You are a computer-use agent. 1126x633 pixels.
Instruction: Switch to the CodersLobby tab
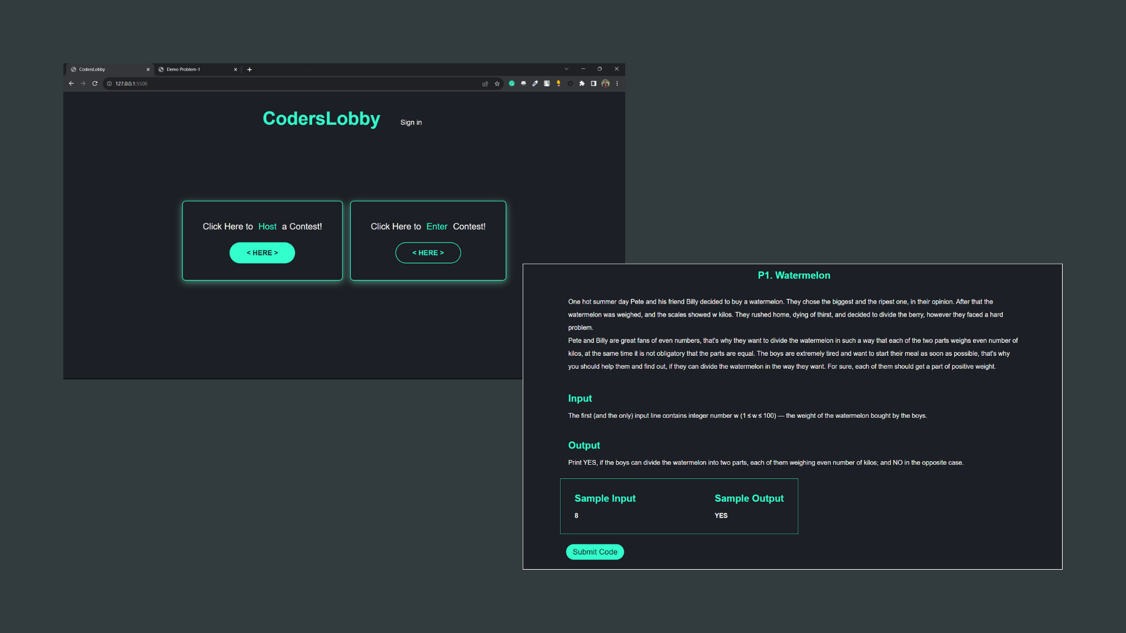point(110,69)
